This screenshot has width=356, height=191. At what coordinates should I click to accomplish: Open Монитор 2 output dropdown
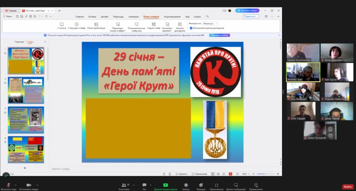[x=210, y=24]
